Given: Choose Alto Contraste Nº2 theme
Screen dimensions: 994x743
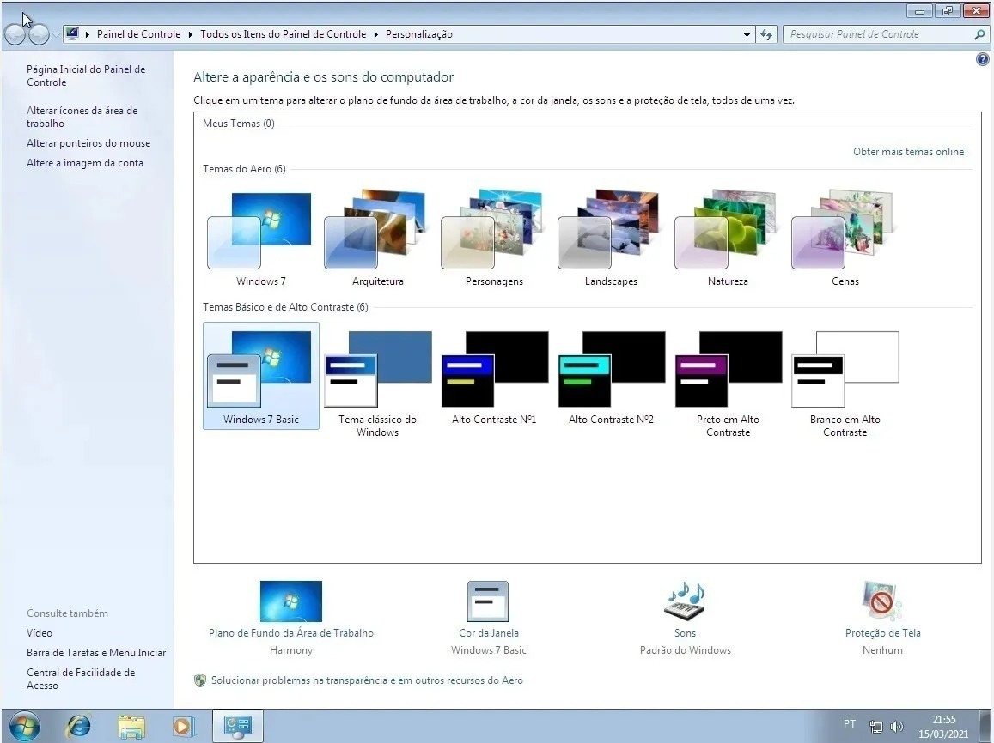Looking at the screenshot, I should tap(611, 376).
